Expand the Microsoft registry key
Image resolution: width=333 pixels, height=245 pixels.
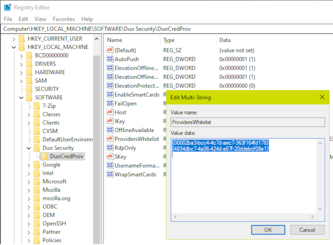pos(29,181)
